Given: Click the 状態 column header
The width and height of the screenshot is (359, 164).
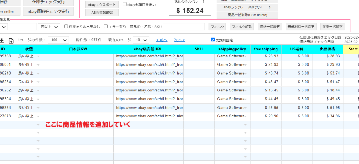Looking at the screenshot, I should click(x=29, y=49).
